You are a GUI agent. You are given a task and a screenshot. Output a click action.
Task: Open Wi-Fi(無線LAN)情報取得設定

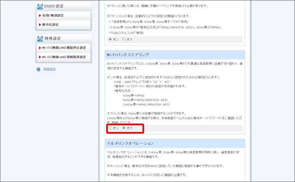coord(63,57)
